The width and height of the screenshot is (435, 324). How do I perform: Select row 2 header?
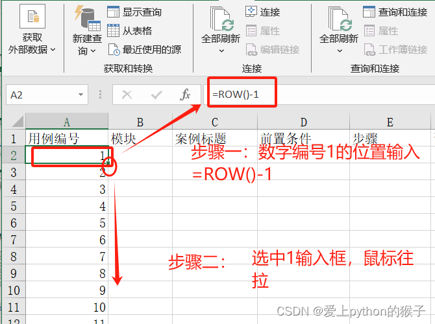pos(14,156)
